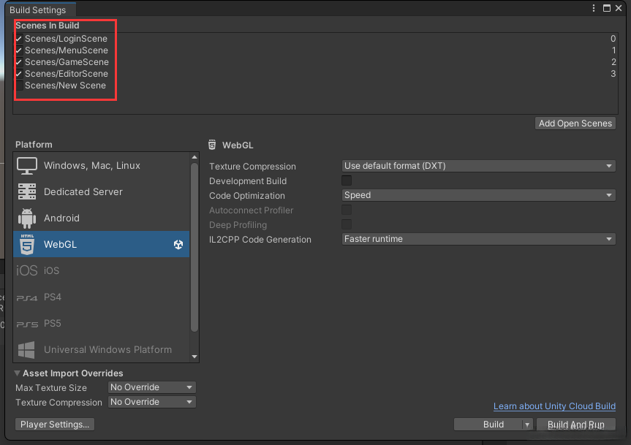Open the window's kebab options menu
631x445 pixels.
pos(593,8)
